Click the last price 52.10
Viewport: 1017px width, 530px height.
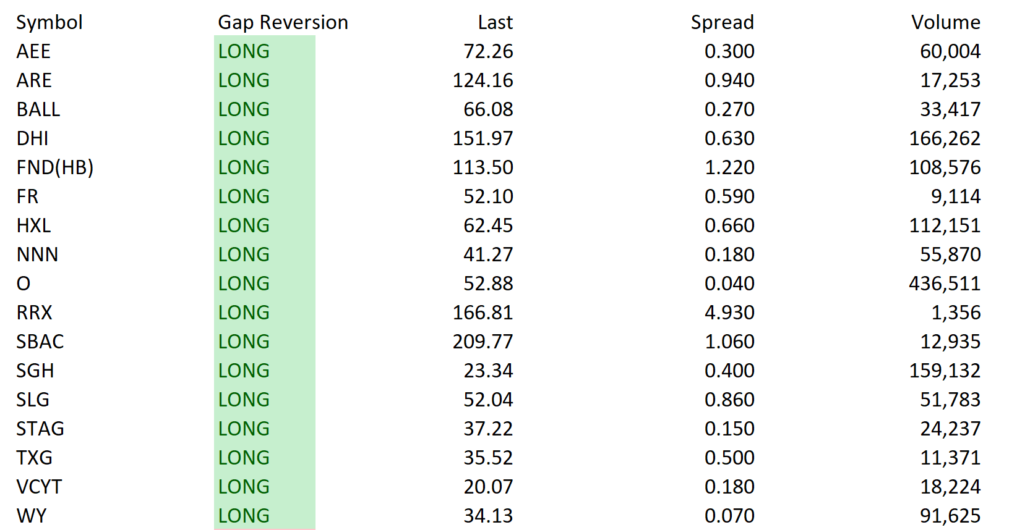pos(488,196)
